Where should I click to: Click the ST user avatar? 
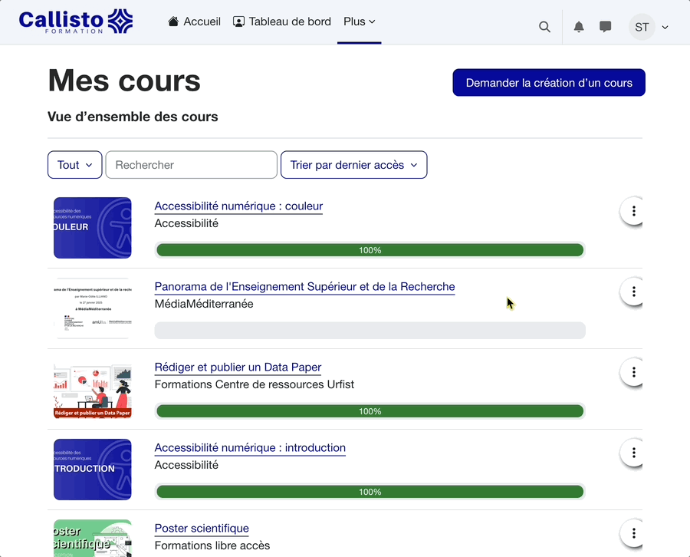642,27
